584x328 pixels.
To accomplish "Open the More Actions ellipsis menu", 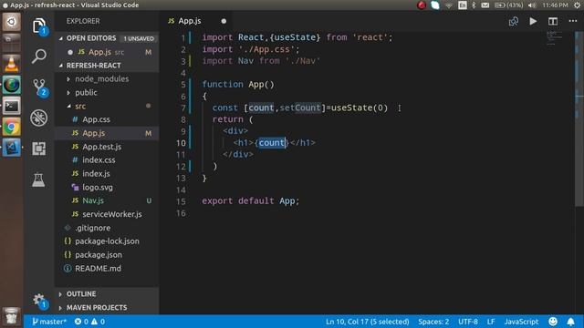I will click(x=573, y=21).
